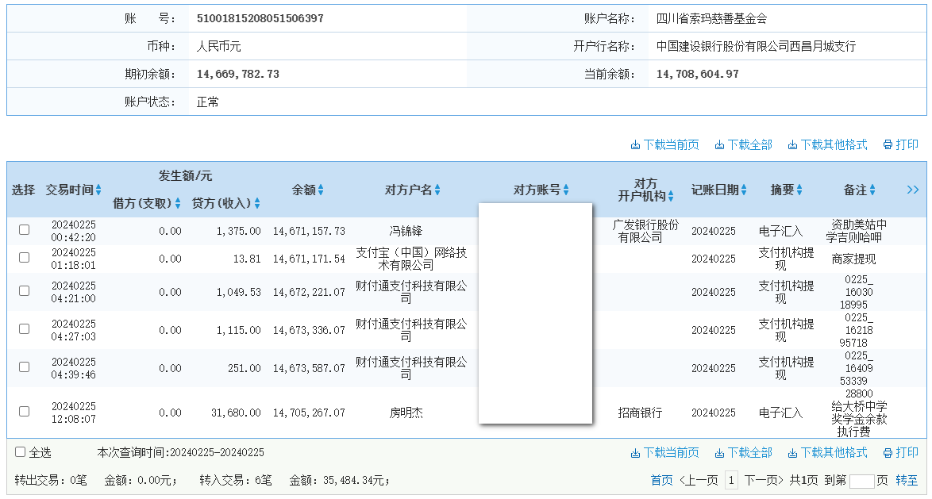Click amount 31,680.00 cell
932x499 pixels.
pyautogui.click(x=236, y=413)
